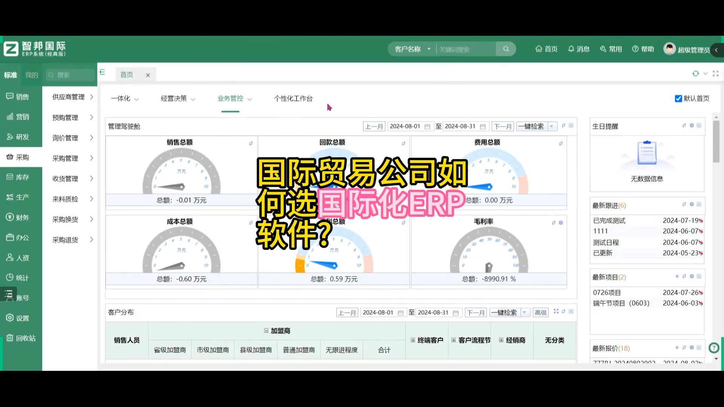Open 消息 notifications bell
The width and height of the screenshot is (724, 407).
click(579, 49)
